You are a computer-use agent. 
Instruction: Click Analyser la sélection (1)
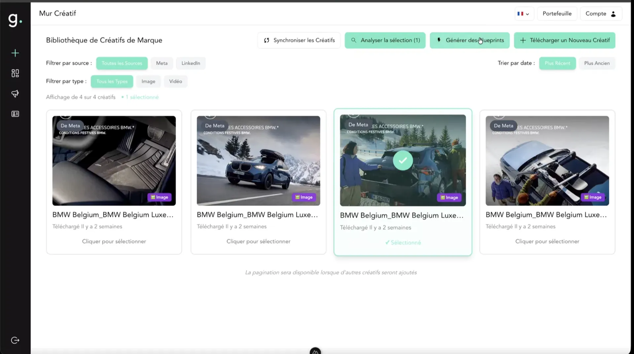pos(385,40)
